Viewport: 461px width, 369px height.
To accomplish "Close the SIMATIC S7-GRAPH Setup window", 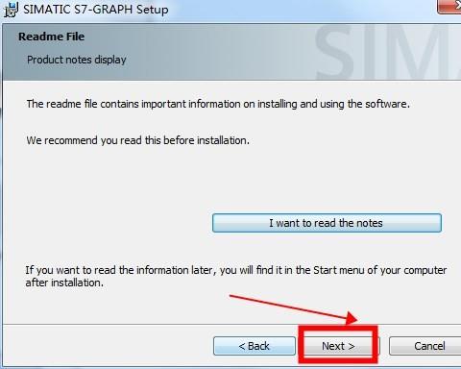I will 449,7.
